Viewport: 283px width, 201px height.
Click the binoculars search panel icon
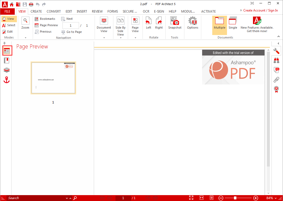tap(276, 61)
